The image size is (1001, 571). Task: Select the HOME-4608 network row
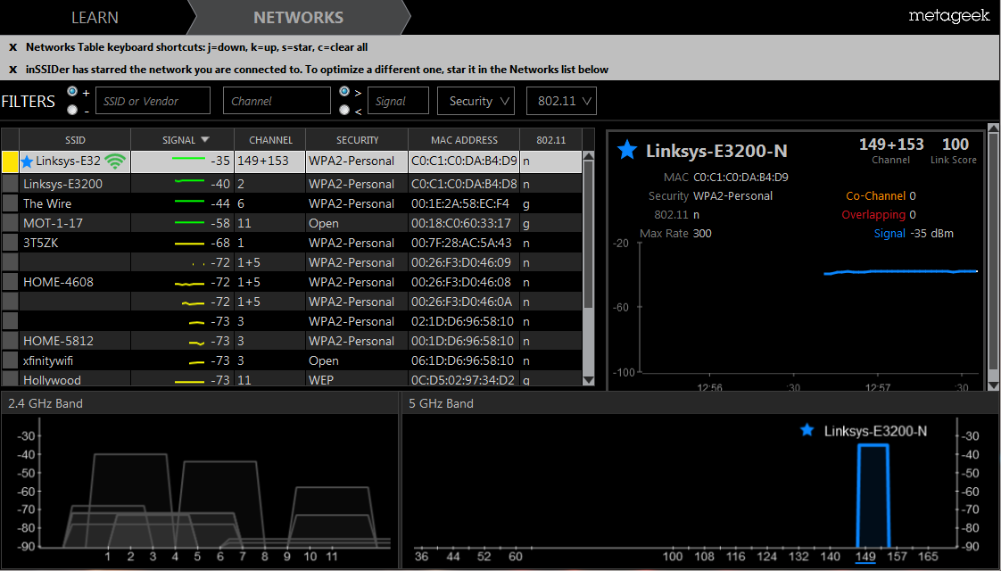coord(292,282)
